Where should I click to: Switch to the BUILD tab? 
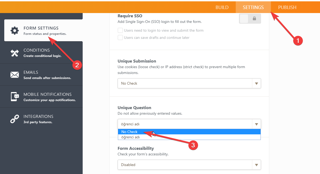click(222, 7)
